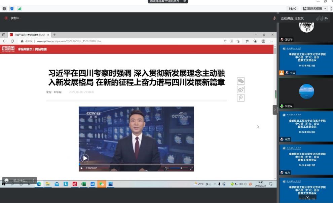Toggle fullscreen on the video player
Image resolution: width=333 pixels, height=203 pixels.
coord(192,168)
